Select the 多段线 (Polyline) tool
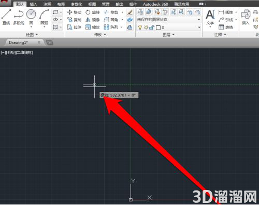Viewport: 259px width, 205px height. click(x=19, y=17)
